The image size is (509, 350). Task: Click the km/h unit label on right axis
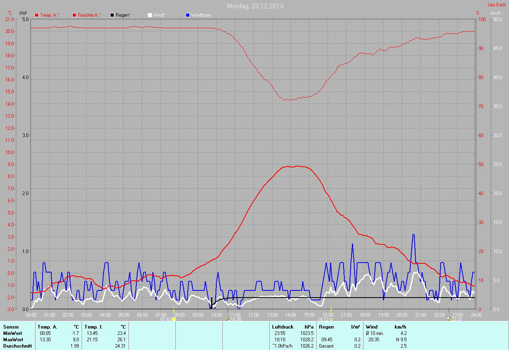pos(495,13)
